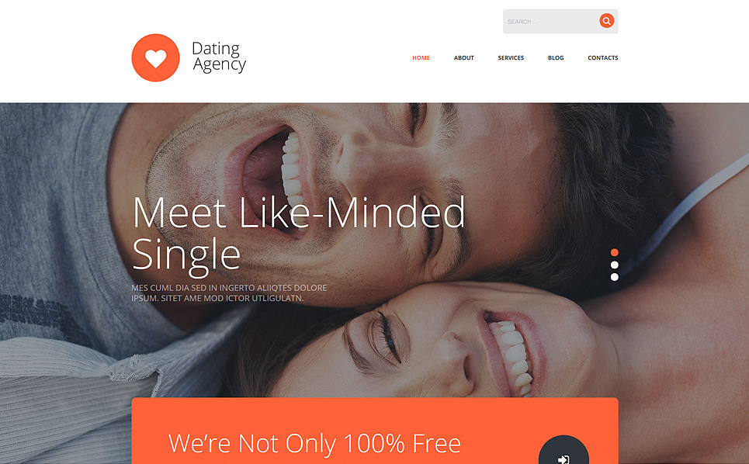749x464 pixels.
Task: Click the Dating Agency site title
Action: [219, 57]
